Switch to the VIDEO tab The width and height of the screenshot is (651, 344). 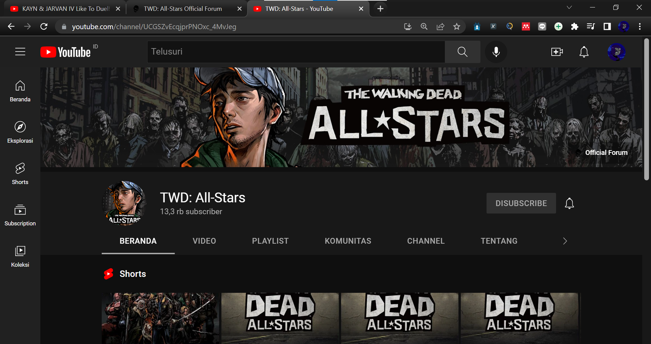tap(204, 241)
